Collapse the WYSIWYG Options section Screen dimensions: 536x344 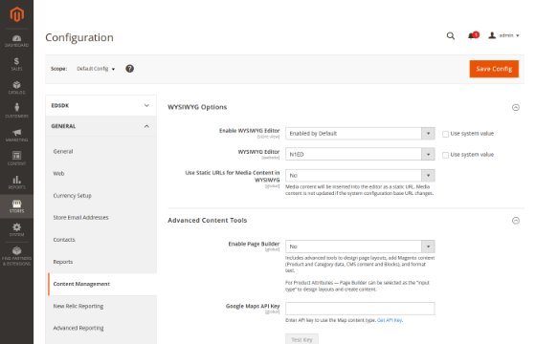[x=516, y=107]
